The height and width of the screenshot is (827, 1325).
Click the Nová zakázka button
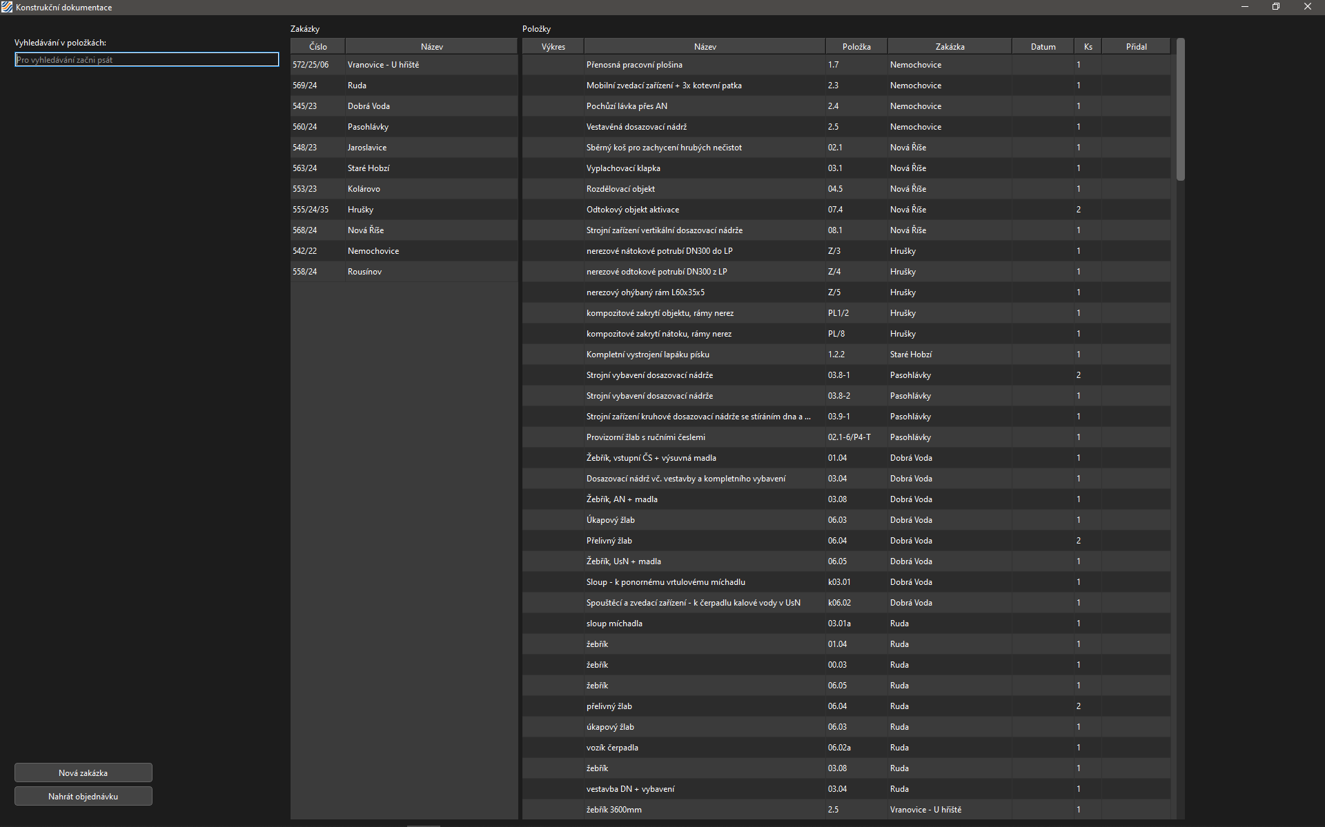pyautogui.click(x=83, y=773)
